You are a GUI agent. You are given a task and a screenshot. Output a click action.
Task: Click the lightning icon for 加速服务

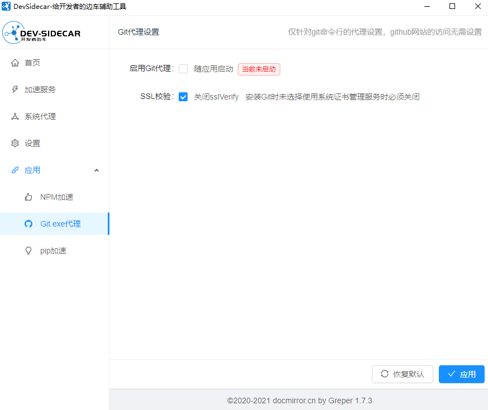15,89
